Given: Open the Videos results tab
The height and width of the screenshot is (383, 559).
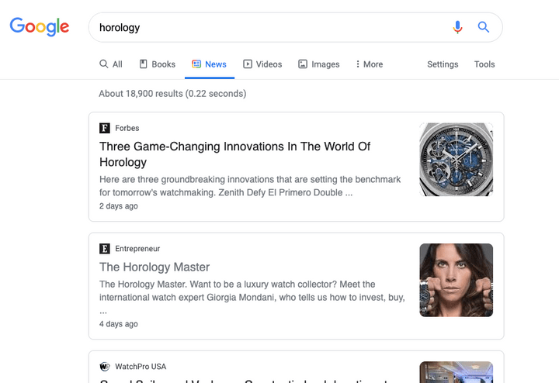Looking at the screenshot, I should pos(262,64).
